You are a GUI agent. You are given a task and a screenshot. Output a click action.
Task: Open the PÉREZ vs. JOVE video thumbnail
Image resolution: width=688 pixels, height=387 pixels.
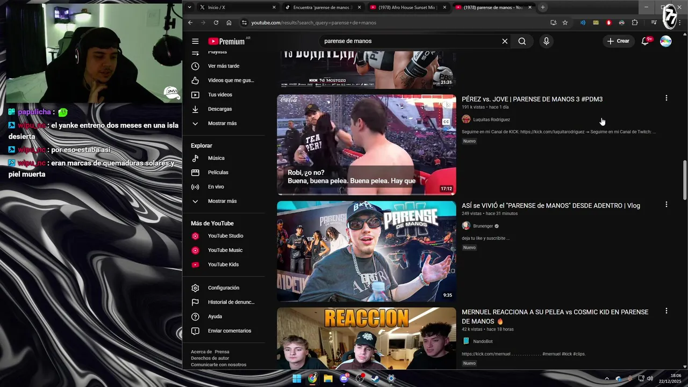(x=367, y=145)
